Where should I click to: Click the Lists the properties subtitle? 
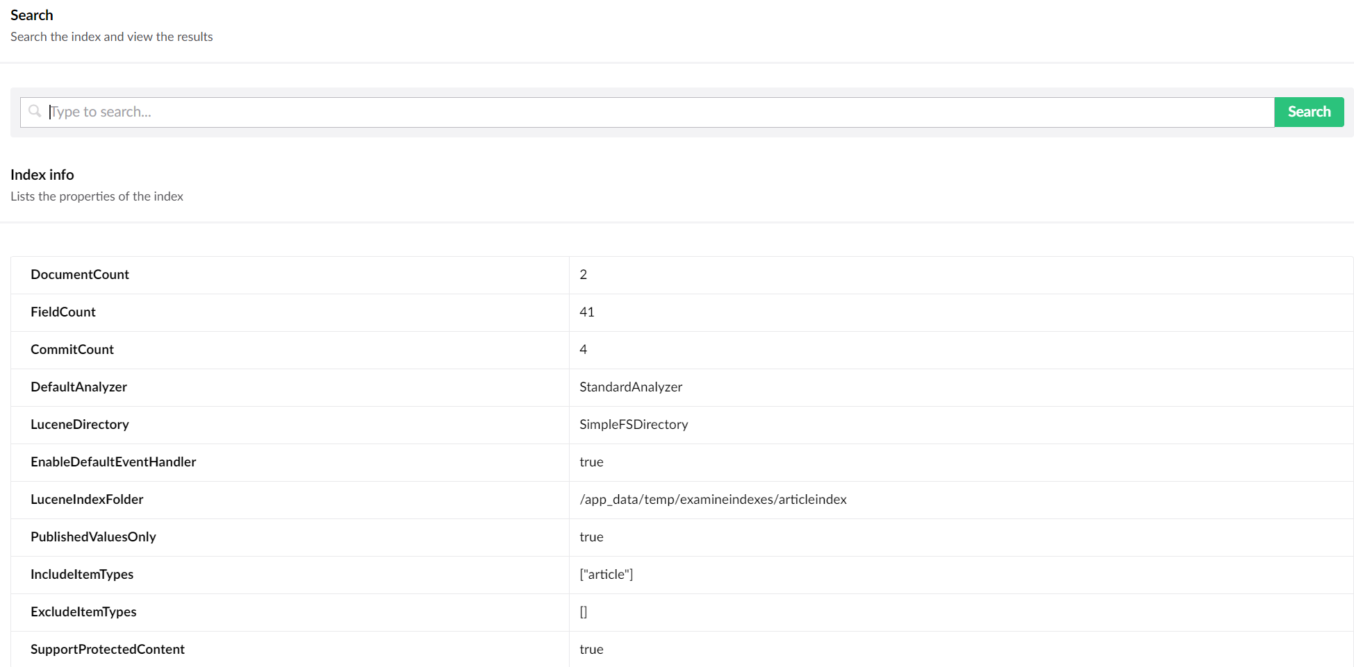pos(97,196)
